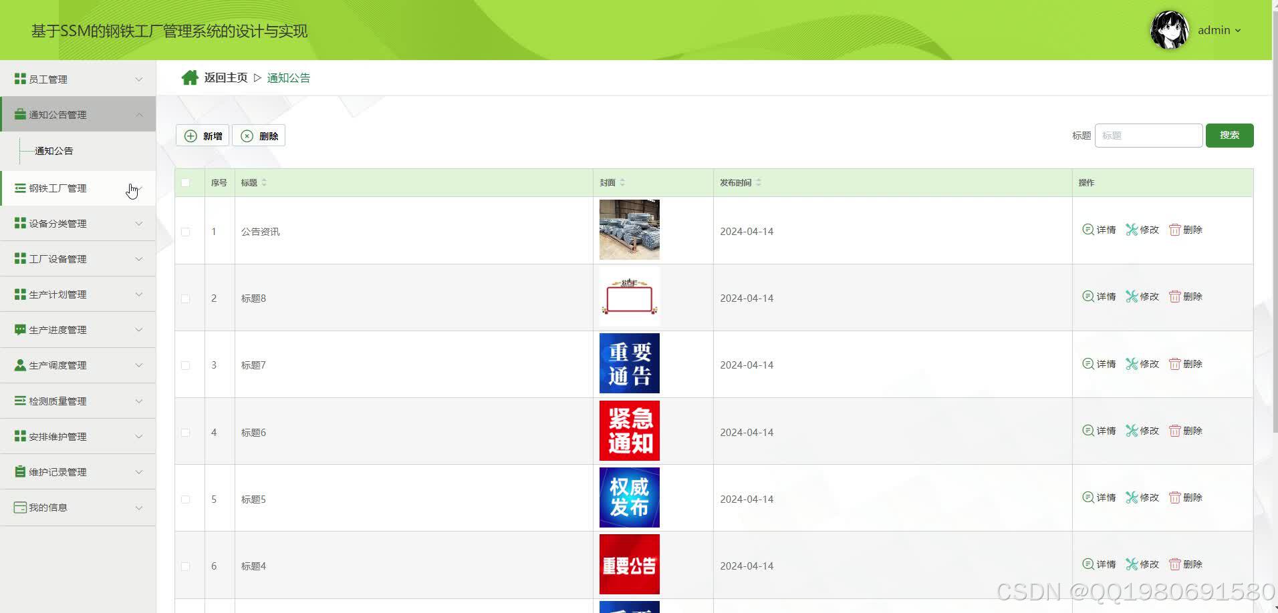The height and width of the screenshot is (613, 1278).
Task: Click the admin user avatar
Action: pyautogui.click(x=1169, y=30)
